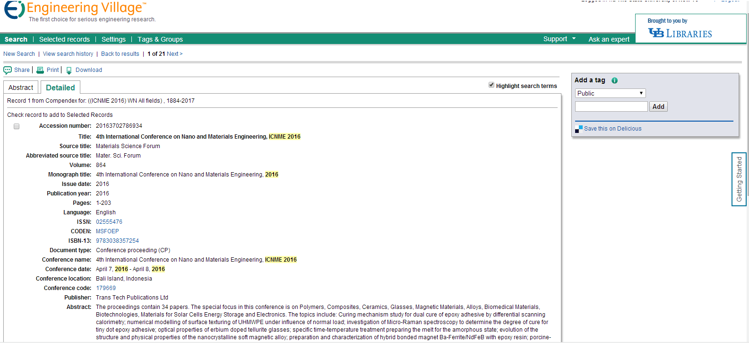The width and height of the screenshot is (749, 343).
Task: Open the Getting Started side tab
Action: (739, 179)
